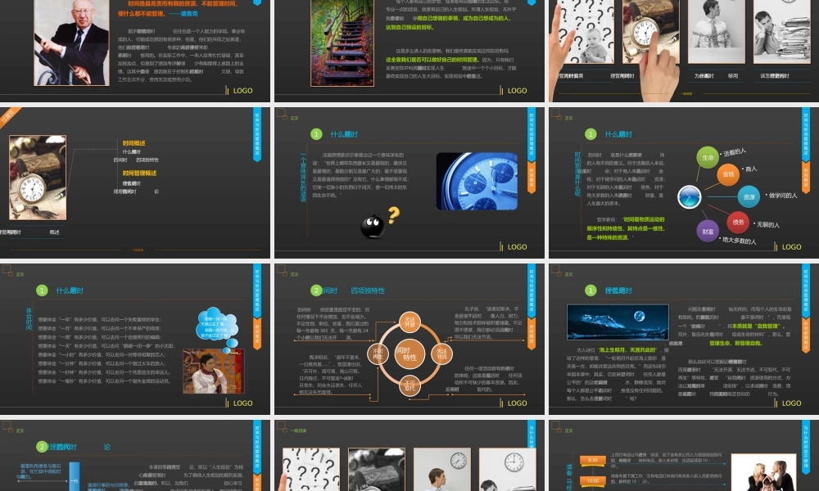Click green number 1 on moon slide
819x491 pixels.
(590, 291)
